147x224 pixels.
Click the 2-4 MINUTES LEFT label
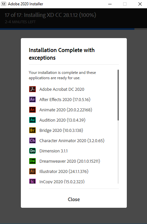click(20, 22)
